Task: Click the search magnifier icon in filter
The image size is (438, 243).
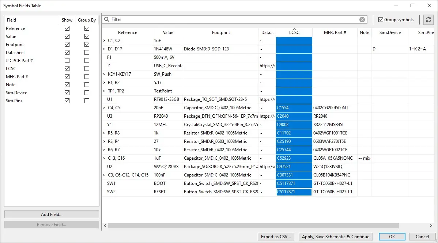Action: coord(107,19)
